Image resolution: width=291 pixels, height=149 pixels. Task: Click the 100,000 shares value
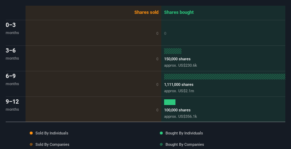pyautogui.click(x=177, y=110)
